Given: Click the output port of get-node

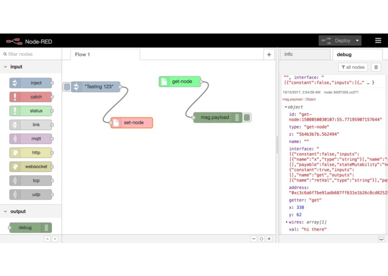Looking at the screenshot, I should 200,82.
